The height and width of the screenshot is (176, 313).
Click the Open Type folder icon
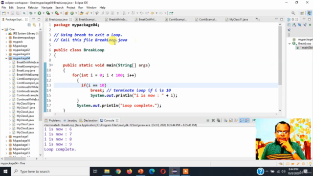click(81, 13)
